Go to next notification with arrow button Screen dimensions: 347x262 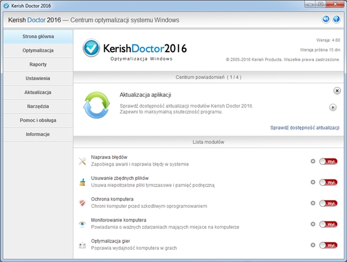(x=333, y=107)
